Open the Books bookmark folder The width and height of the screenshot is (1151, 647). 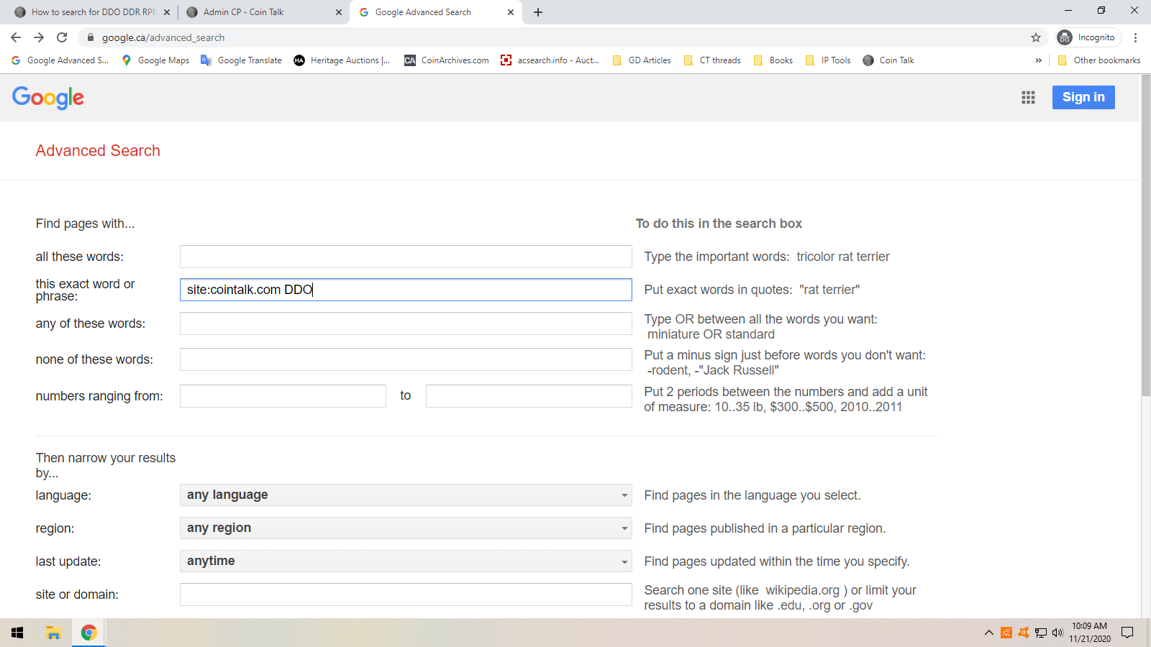773,60
